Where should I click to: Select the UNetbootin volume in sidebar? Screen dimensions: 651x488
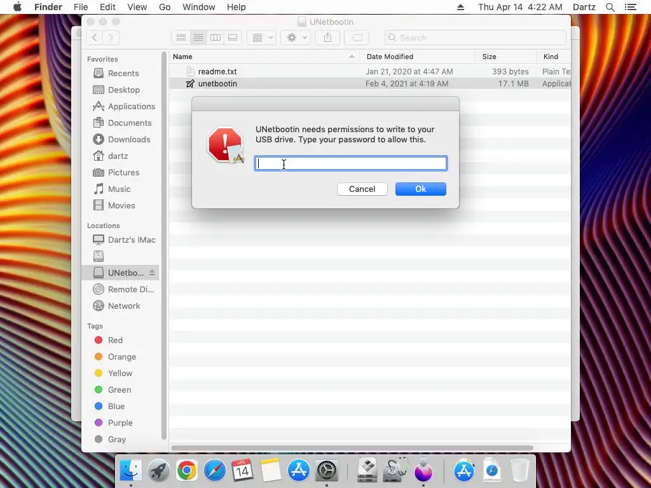click(x=120, y=273)
